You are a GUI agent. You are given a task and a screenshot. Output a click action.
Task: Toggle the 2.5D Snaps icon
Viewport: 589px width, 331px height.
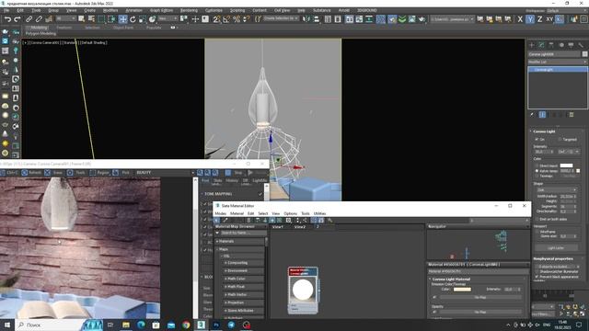(217, 19)
